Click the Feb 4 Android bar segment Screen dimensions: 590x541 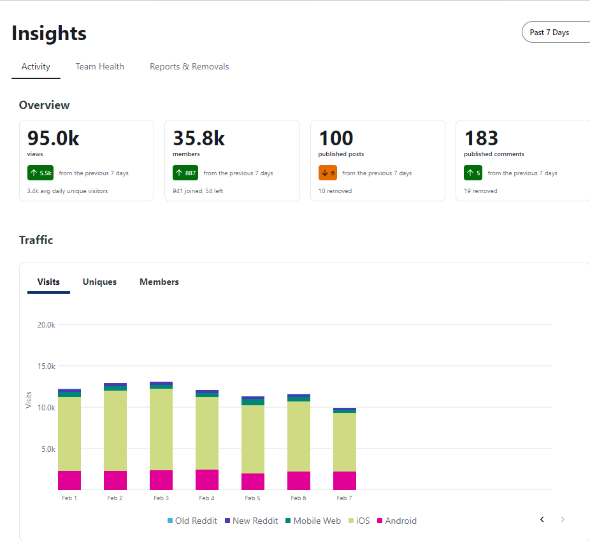tap(207, 480)
